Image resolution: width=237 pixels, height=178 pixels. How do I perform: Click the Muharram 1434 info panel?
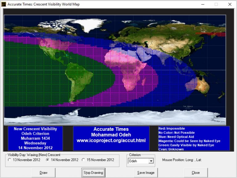[35, 138]
